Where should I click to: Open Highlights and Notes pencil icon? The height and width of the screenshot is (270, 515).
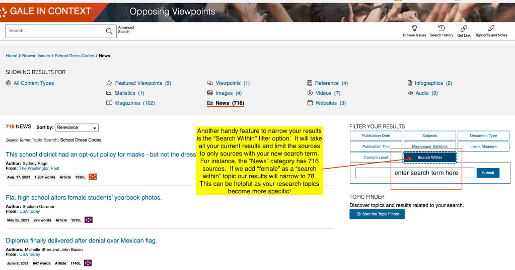(491, 29)
